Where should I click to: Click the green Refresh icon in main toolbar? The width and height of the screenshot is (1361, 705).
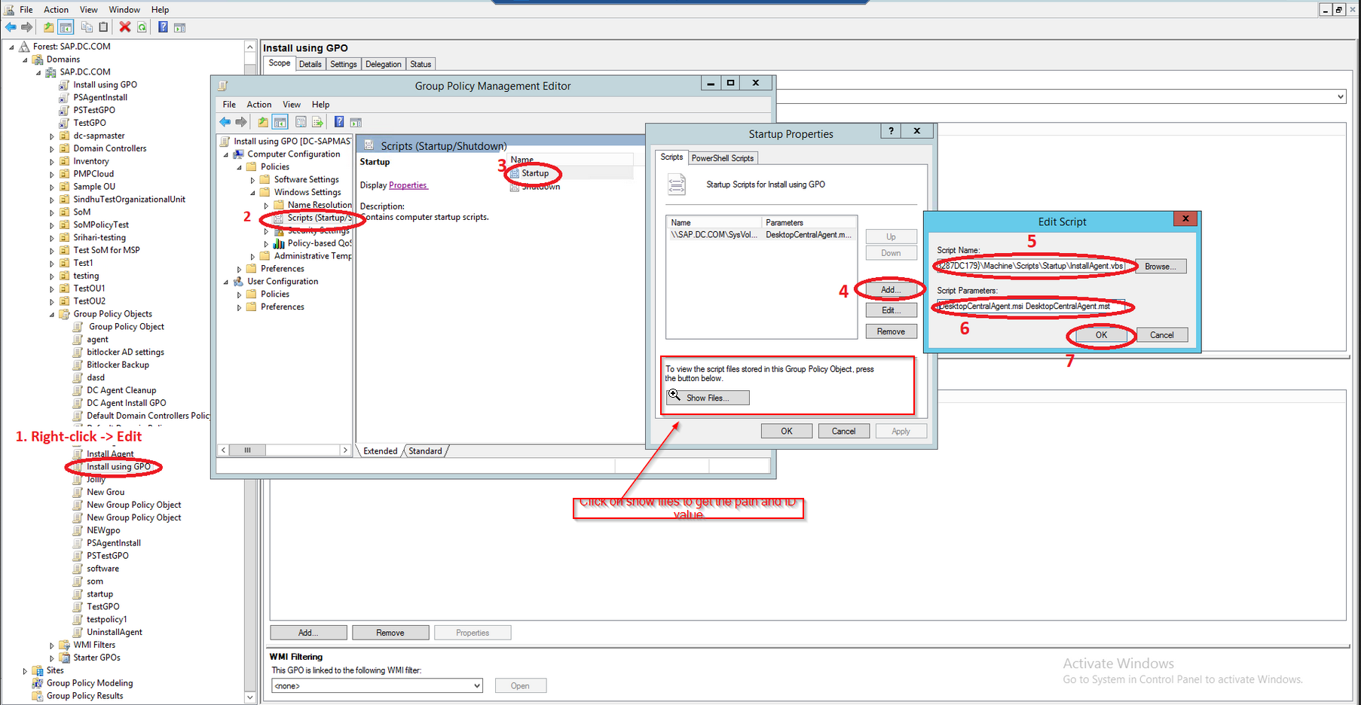tap(142, 27)
